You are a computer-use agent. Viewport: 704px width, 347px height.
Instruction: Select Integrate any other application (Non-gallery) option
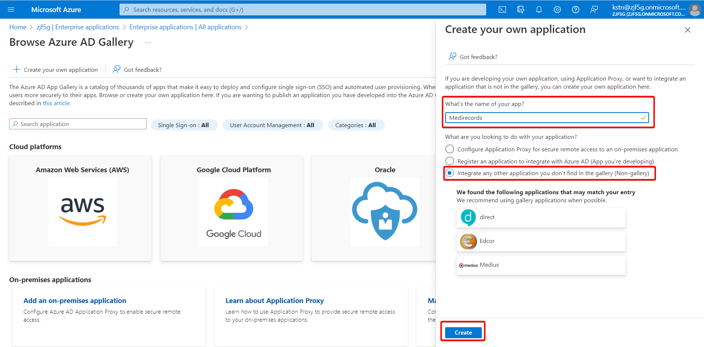450,173
